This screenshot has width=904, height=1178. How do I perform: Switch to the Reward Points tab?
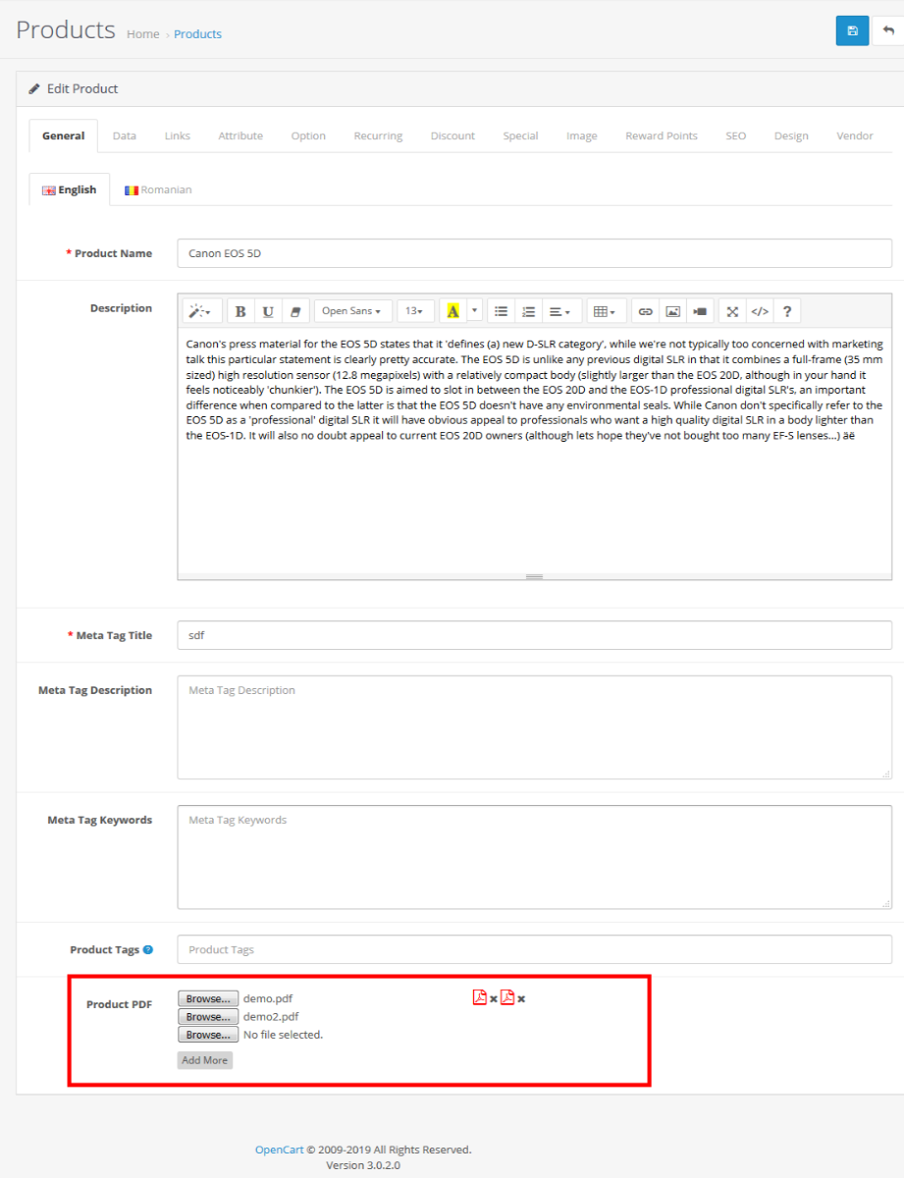(x=662, y=135)
